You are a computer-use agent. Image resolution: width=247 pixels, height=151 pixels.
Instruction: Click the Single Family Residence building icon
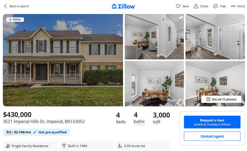8,146
